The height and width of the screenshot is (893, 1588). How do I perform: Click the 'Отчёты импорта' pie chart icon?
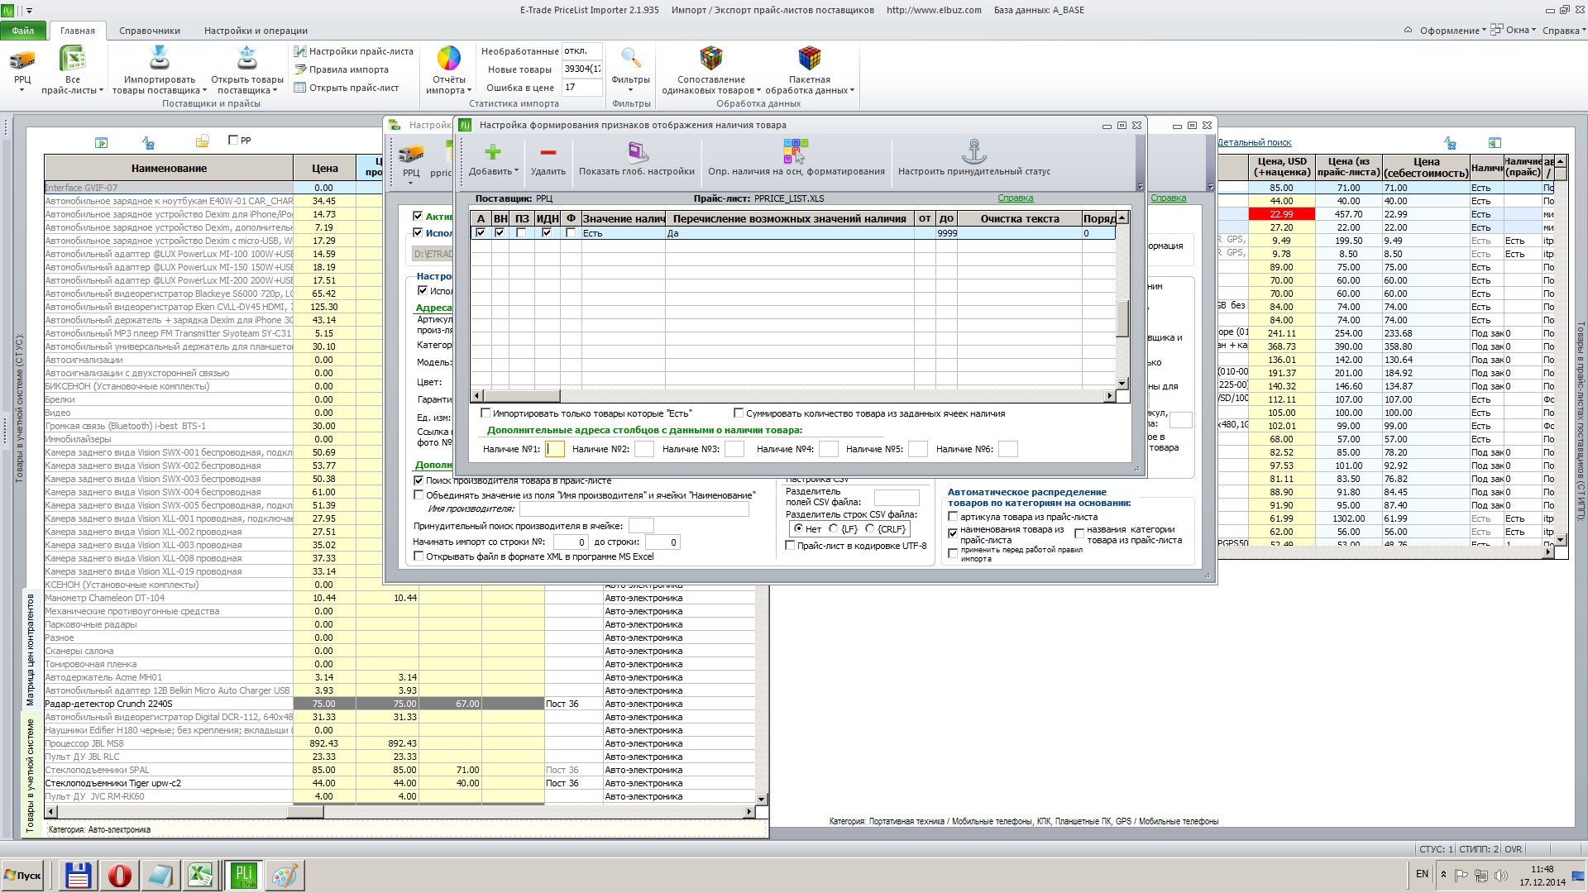(448, 58)
